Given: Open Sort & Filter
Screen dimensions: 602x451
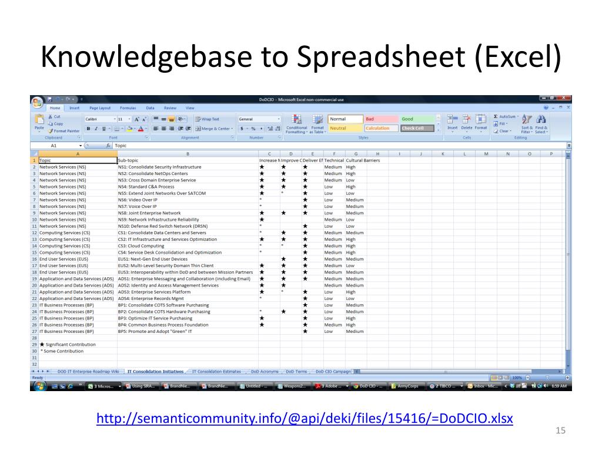Looking at the screenshot, I should 527,124.
